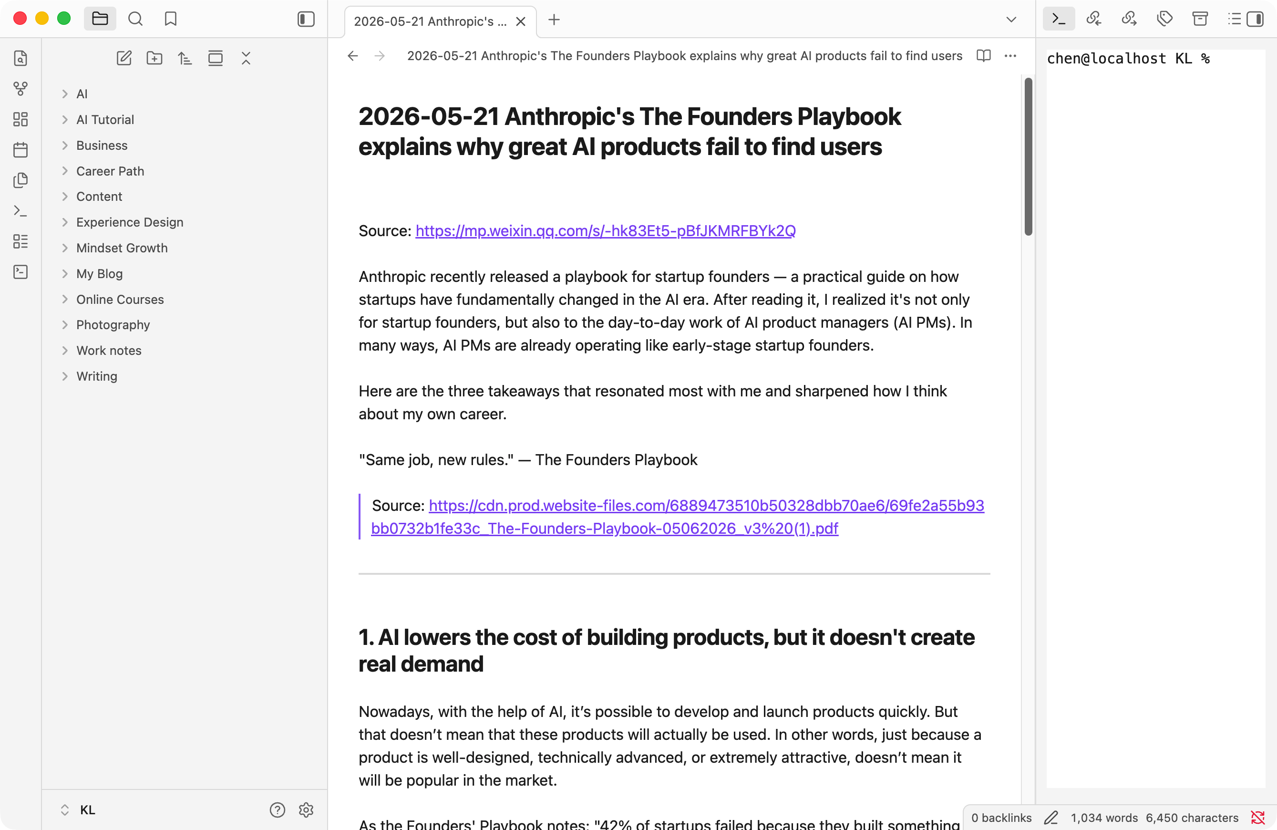Click the note's vertical scrollbar thumb
The width and height of the screenshot is (1277, 830).
pyautogui.click(x=1028, y=157)
